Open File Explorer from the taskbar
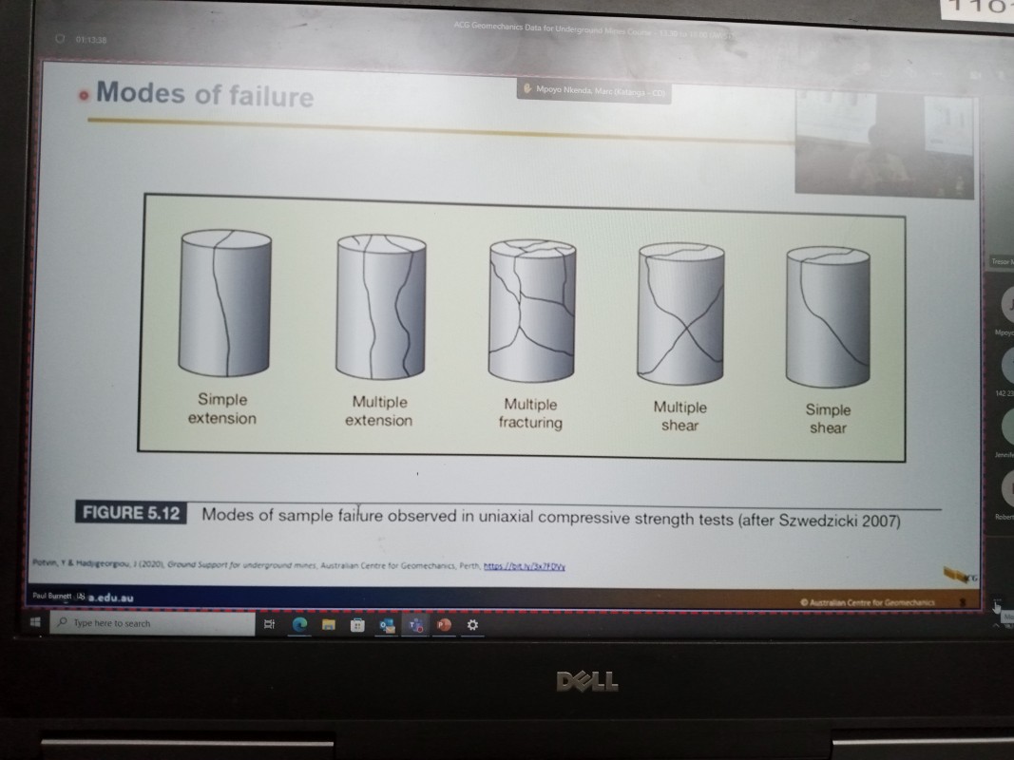1014x760 pixels. tap(329, 624)
